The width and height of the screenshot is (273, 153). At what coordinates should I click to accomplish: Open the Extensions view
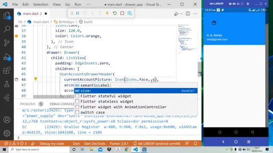(7, 71)
